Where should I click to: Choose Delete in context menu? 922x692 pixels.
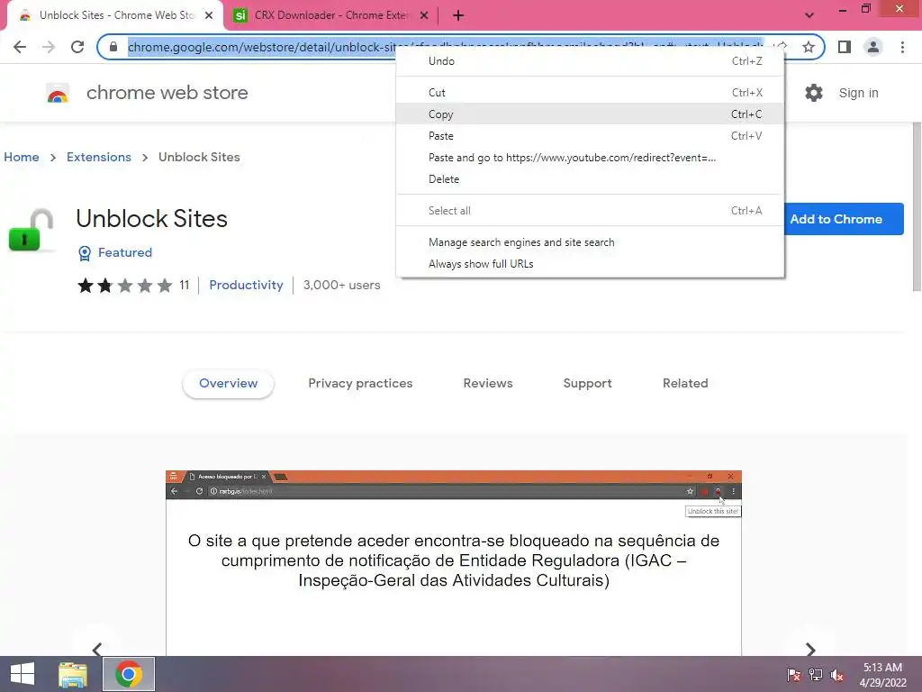coord(590,179)
